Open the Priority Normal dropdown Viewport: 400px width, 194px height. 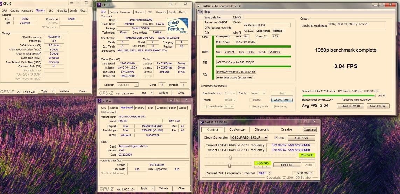pyautogui.click(x=258, y=93)
